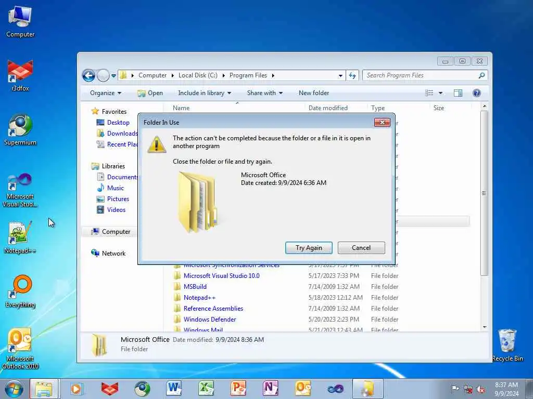Click the Supermium taskbar icon
The image size is (533, 399).
(142, 389)
